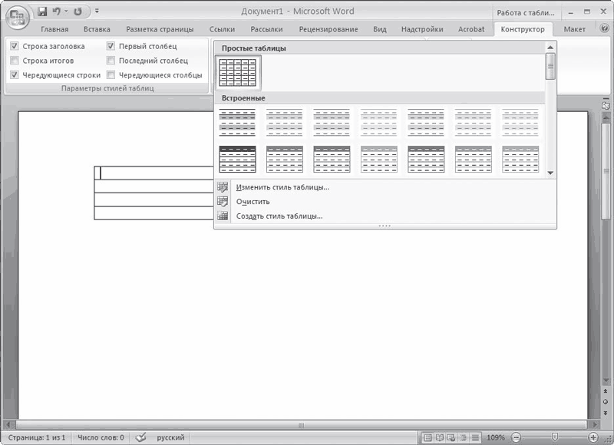Click the Redo icon in quick access toolbar
The height and width of the screenshot is (445, 614).
78,12
